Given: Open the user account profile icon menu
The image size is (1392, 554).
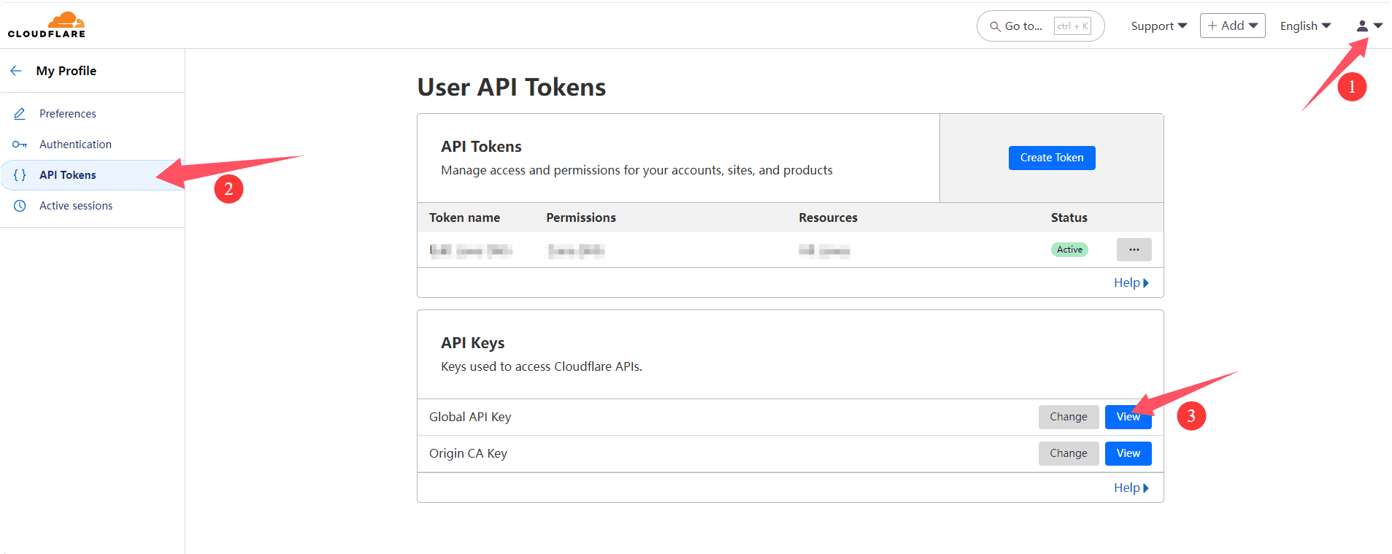Looking at the screenshot, I should (1369, 26).
